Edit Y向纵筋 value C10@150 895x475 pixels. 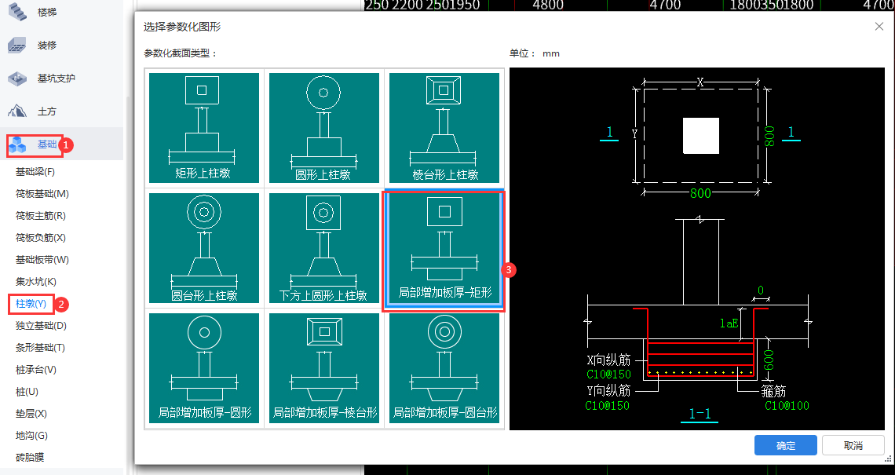(608, 406)
